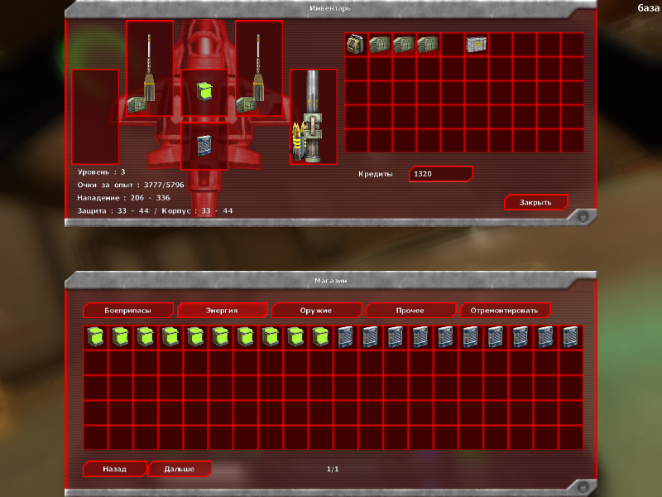Buy the seventh green energy cell in shop
This screenshot has width=662, height=497.
(x=245, y=337)
